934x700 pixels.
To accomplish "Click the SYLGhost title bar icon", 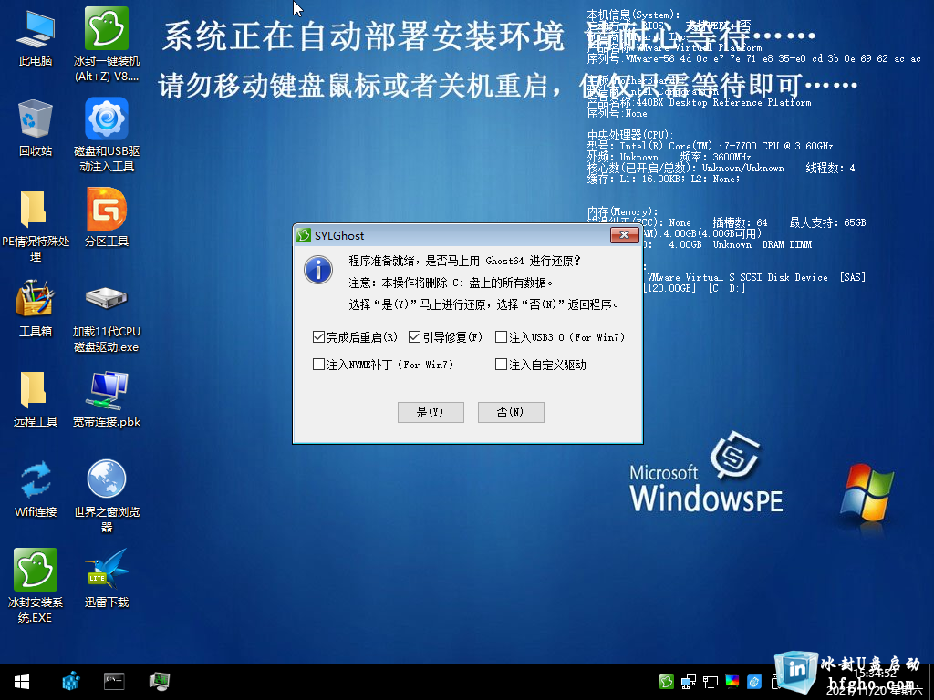I will click(304, 236).
